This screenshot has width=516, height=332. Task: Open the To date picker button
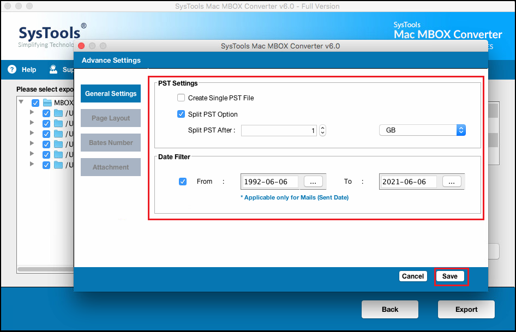coord(452,182)
